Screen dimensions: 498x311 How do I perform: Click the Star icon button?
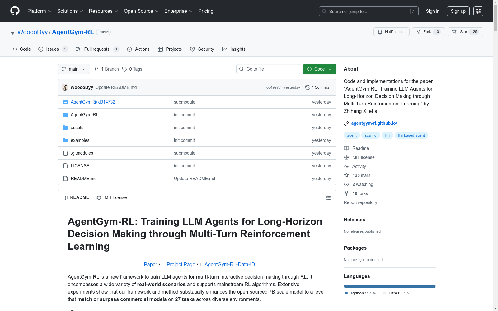point(454,32)
